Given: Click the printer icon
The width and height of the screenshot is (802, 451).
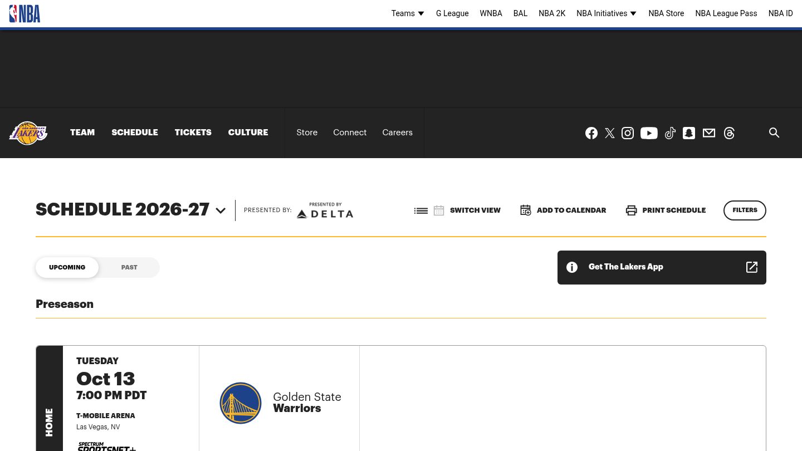Looking at the screenshot, I should 632,210.
